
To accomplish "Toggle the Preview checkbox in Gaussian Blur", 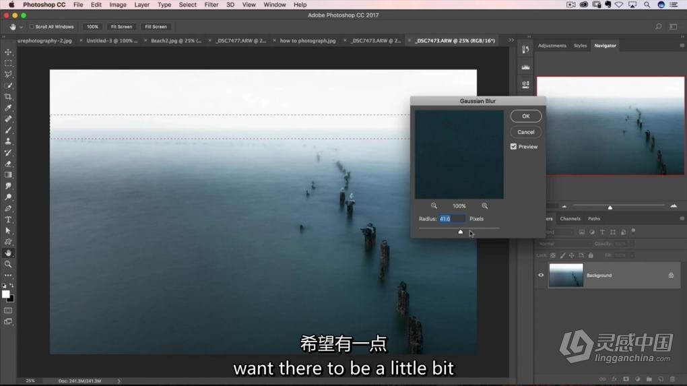I will (513, 147).
